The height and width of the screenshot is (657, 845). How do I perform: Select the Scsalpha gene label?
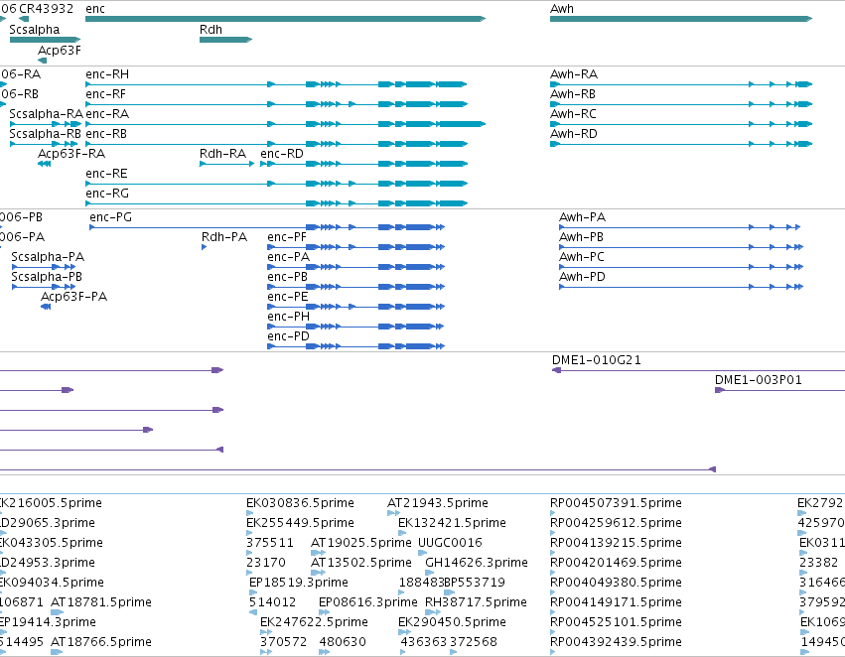(x=35, y=30)
